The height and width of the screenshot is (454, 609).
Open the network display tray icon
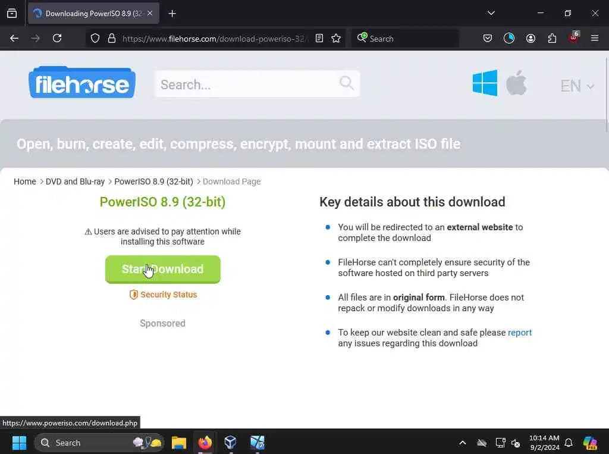click(x=500, y=443)
